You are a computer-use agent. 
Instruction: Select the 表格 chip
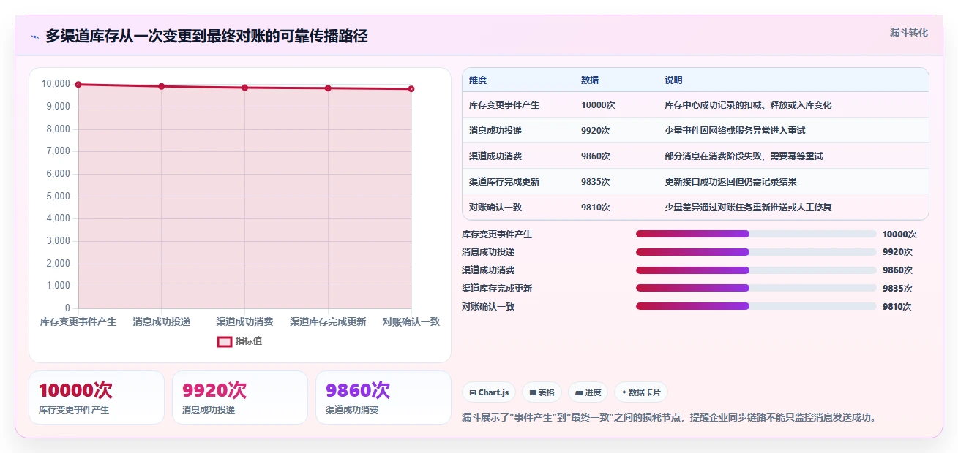[542, 392]
